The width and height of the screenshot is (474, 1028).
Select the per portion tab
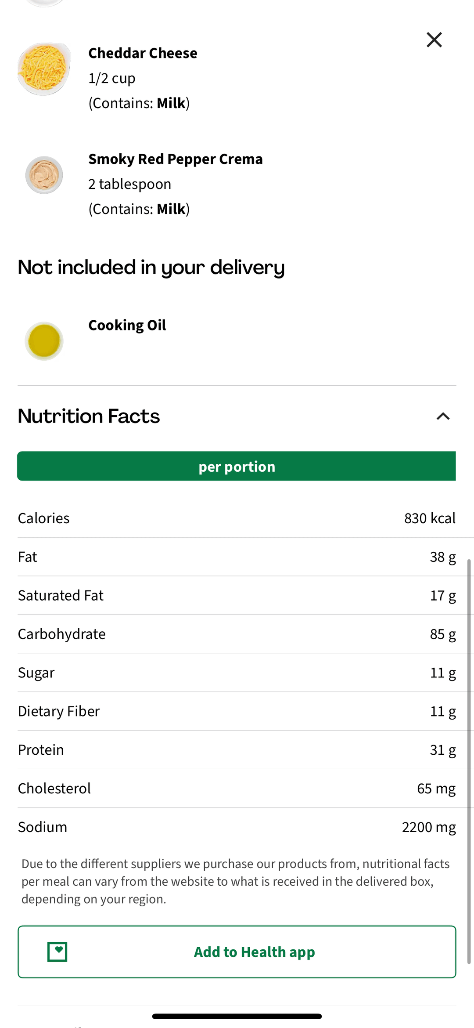237,466
